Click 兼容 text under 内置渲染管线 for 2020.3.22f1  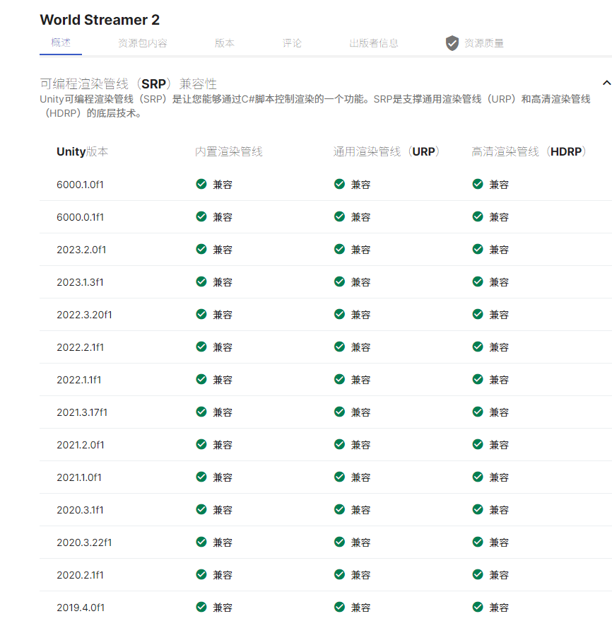click(223, 543)
